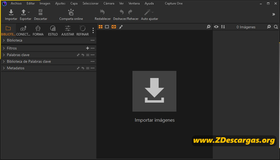Open the Editar menu
Viewport: 280px width, 160px height.
click(30, 3)
